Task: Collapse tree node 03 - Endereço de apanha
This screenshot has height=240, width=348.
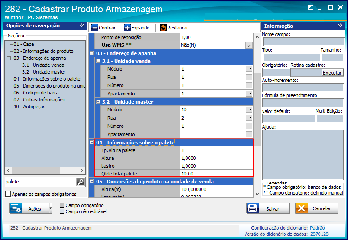Action: (9, 58)
